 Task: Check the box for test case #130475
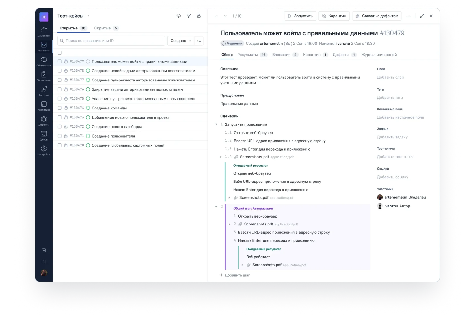(60, 99)
